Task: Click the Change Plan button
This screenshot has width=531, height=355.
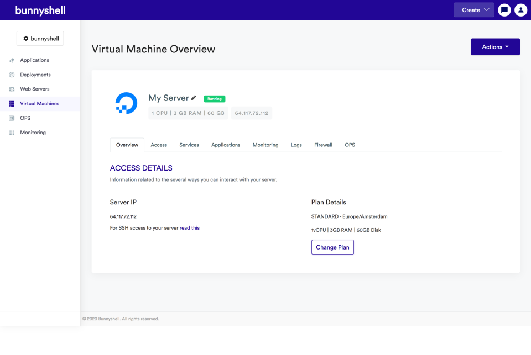Action: click(332, 247)
